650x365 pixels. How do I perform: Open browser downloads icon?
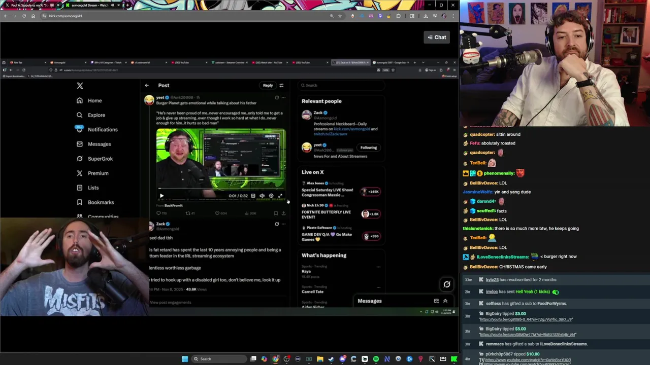click(426, 16)
